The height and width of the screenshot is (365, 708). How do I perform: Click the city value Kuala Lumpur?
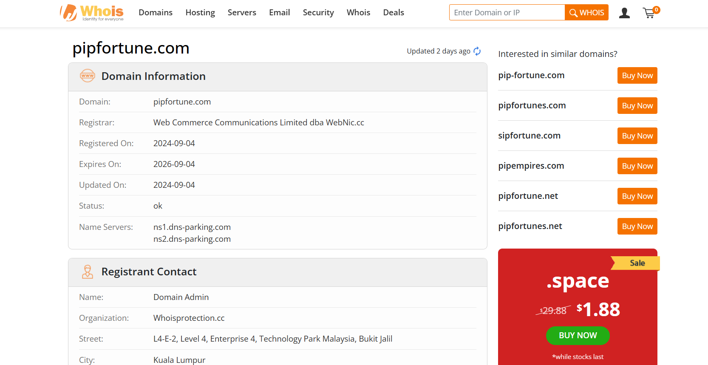point(179,360)
